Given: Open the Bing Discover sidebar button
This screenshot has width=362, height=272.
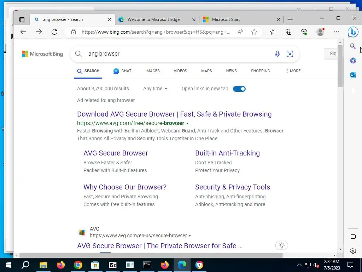Looking at the screenshot, I should click(353, 32).
